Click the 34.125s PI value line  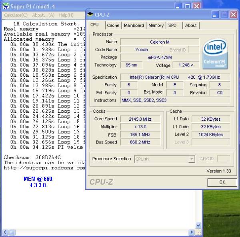(48, 147)
